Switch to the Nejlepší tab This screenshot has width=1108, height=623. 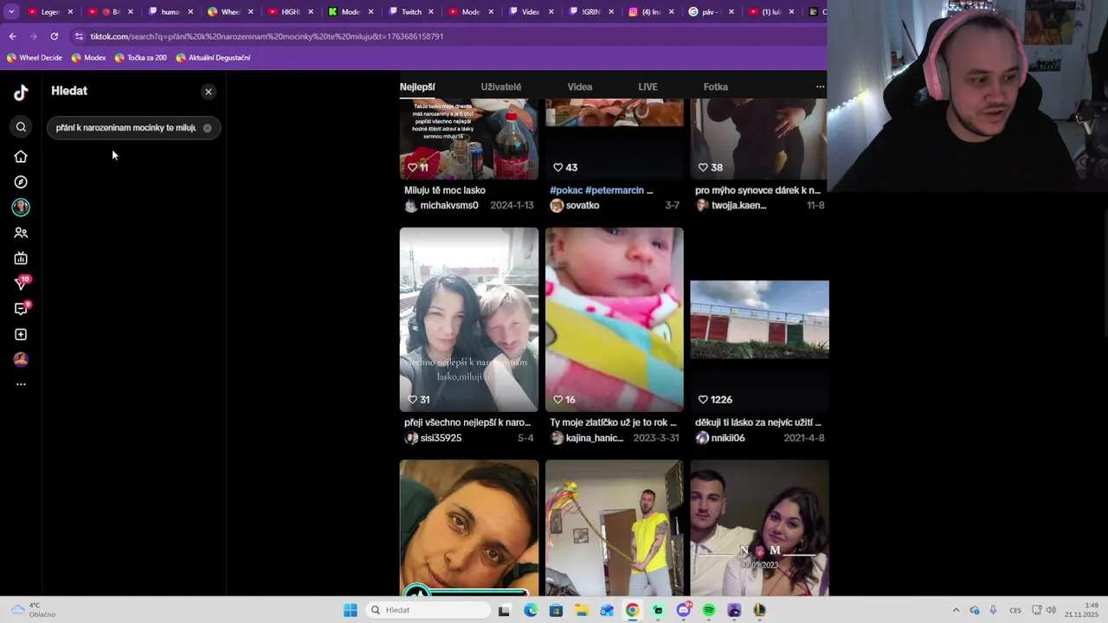[417, 87]
